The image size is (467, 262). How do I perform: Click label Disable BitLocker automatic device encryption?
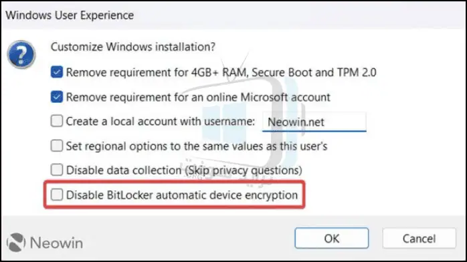click(x=182, y=195)
